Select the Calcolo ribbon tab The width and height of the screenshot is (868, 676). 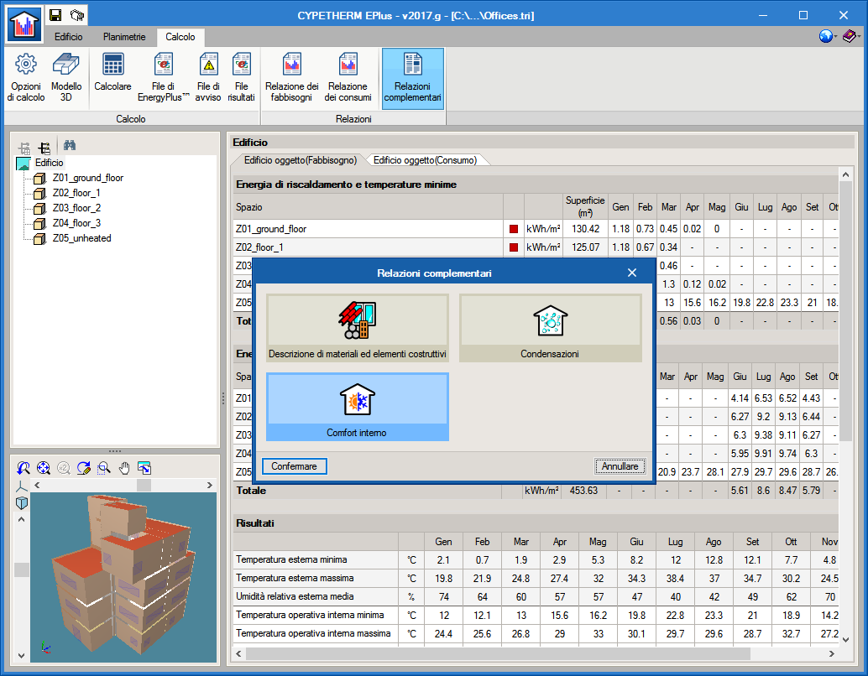(180, 37)
